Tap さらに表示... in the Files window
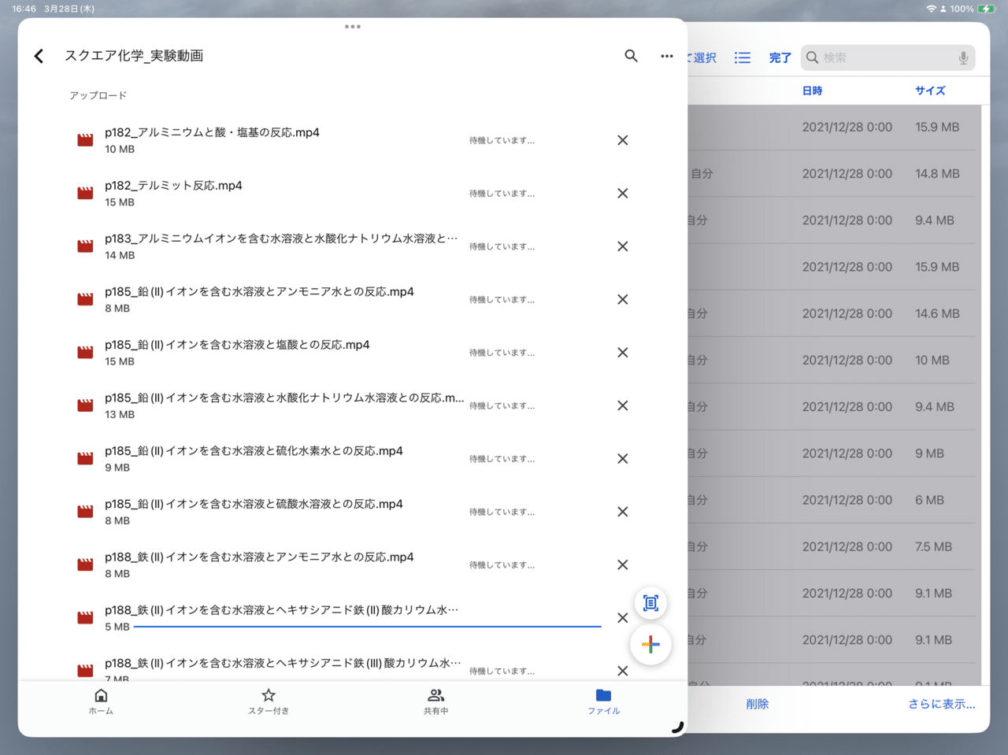This screenshot has width=1008, height=755. tap(942, 704)
